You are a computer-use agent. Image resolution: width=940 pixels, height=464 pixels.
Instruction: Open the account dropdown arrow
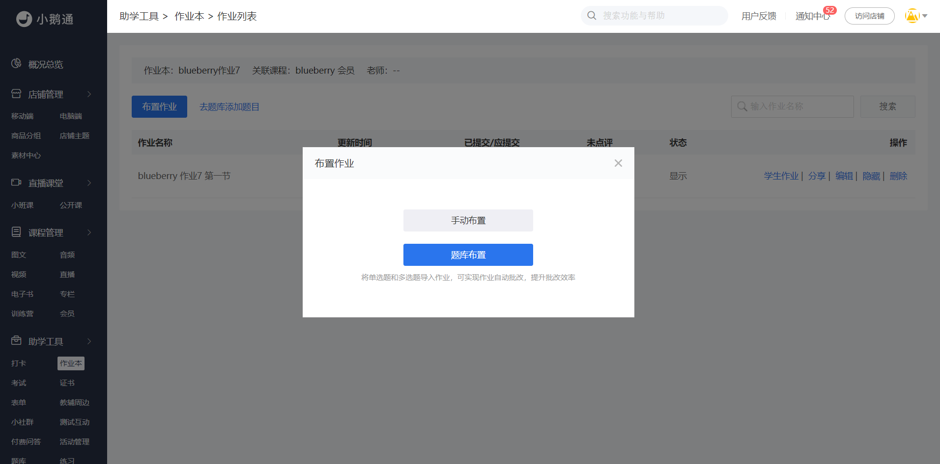pos(925,16)
